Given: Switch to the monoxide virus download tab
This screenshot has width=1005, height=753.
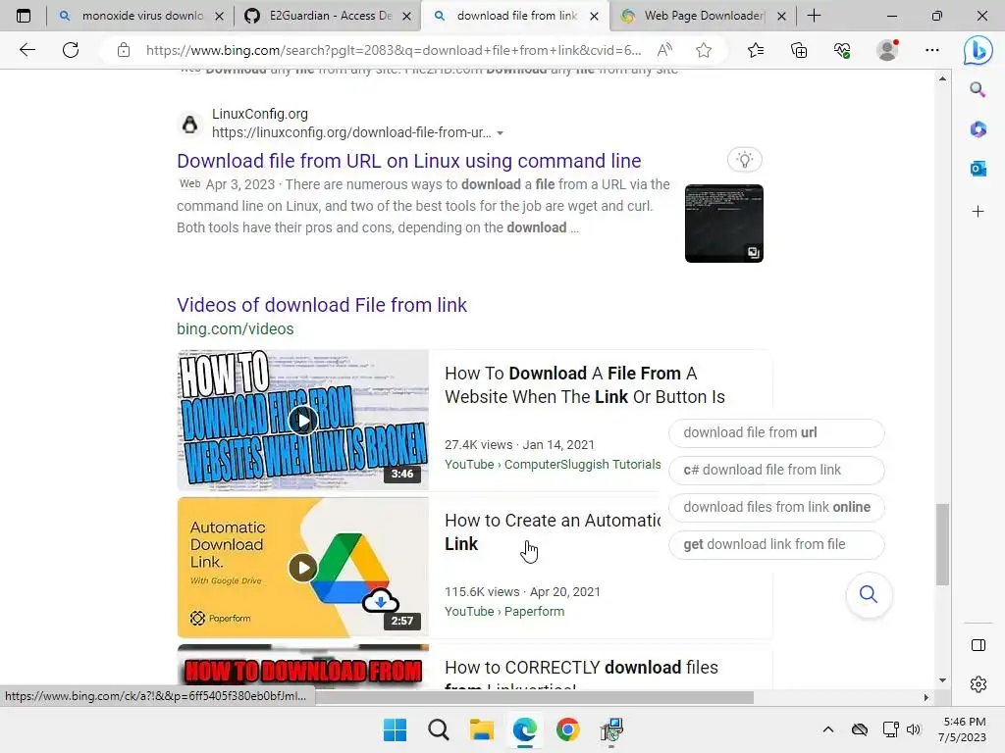Looking at the screenshot, I should [x=142, y=16].
